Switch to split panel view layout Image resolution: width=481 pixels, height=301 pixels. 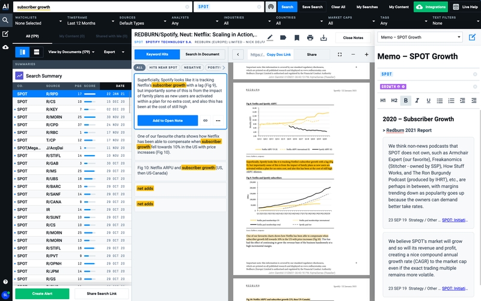[22, 52]
